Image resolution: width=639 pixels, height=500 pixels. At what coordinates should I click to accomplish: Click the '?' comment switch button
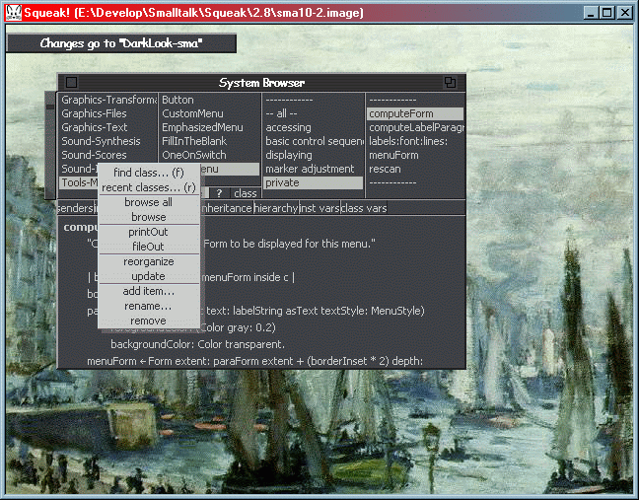(219, 193)
